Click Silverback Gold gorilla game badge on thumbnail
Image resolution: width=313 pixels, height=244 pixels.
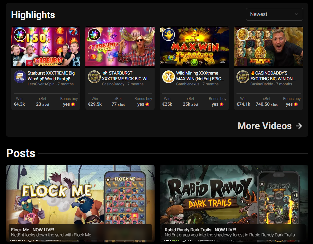coord(243,35)
